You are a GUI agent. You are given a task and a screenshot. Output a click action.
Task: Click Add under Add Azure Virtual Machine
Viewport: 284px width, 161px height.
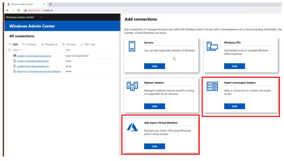coord(154,146)
